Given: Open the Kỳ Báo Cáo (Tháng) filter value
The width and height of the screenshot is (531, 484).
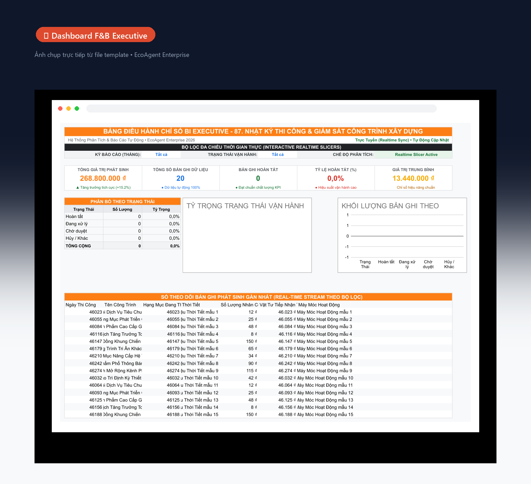Looking at the screenshot, I should click(161, 155).
